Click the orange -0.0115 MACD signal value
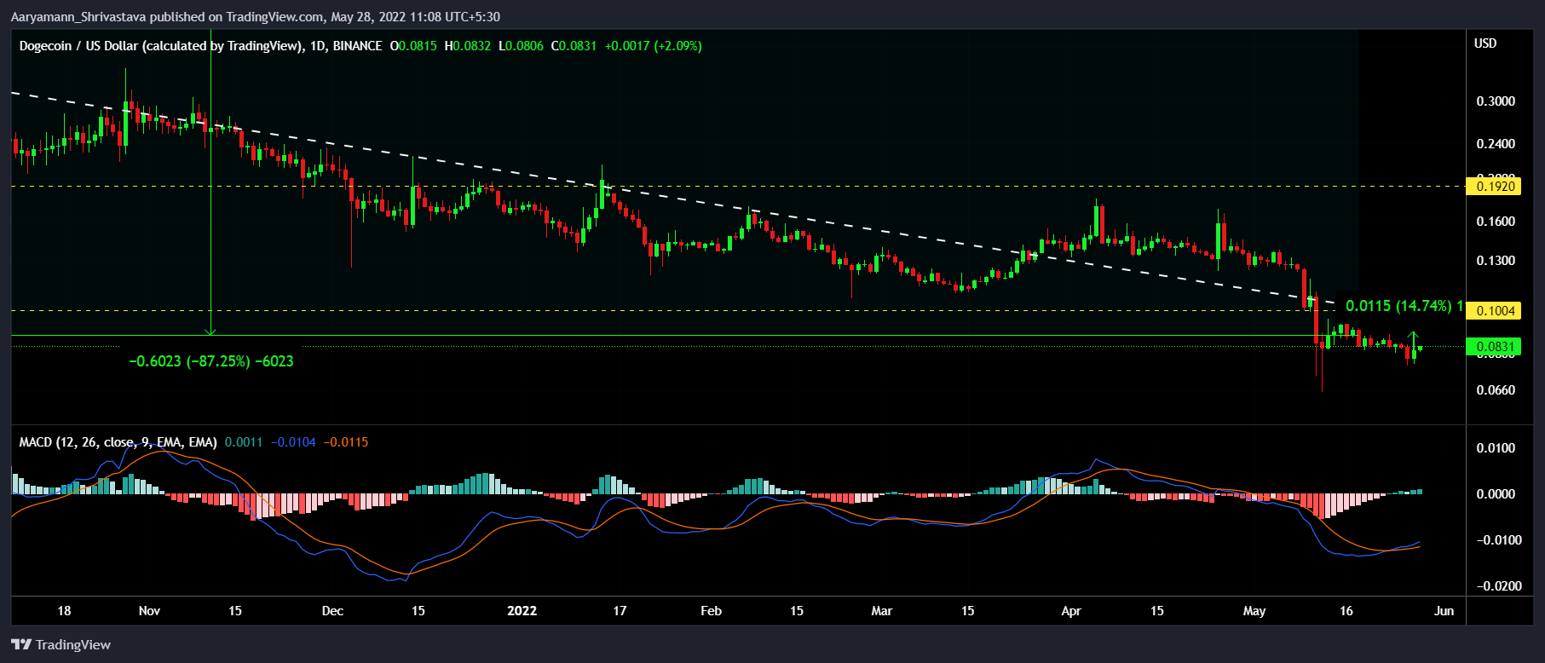This screenshot has height=663, width=1545. click(346, 442)
